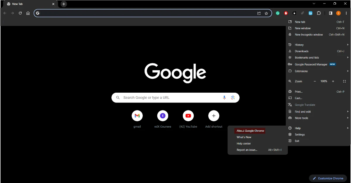The height and width of the screenshot is (183, 351).
Task: Toggle the side panel icon
Action: (x=331, y=13)
